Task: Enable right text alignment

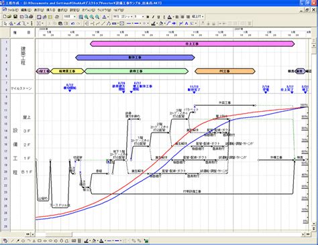Action: click(x=188, y=17)
